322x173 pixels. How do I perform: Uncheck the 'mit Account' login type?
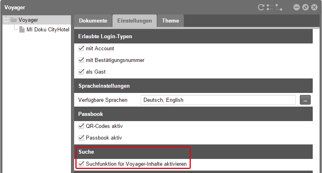[81, 49]
